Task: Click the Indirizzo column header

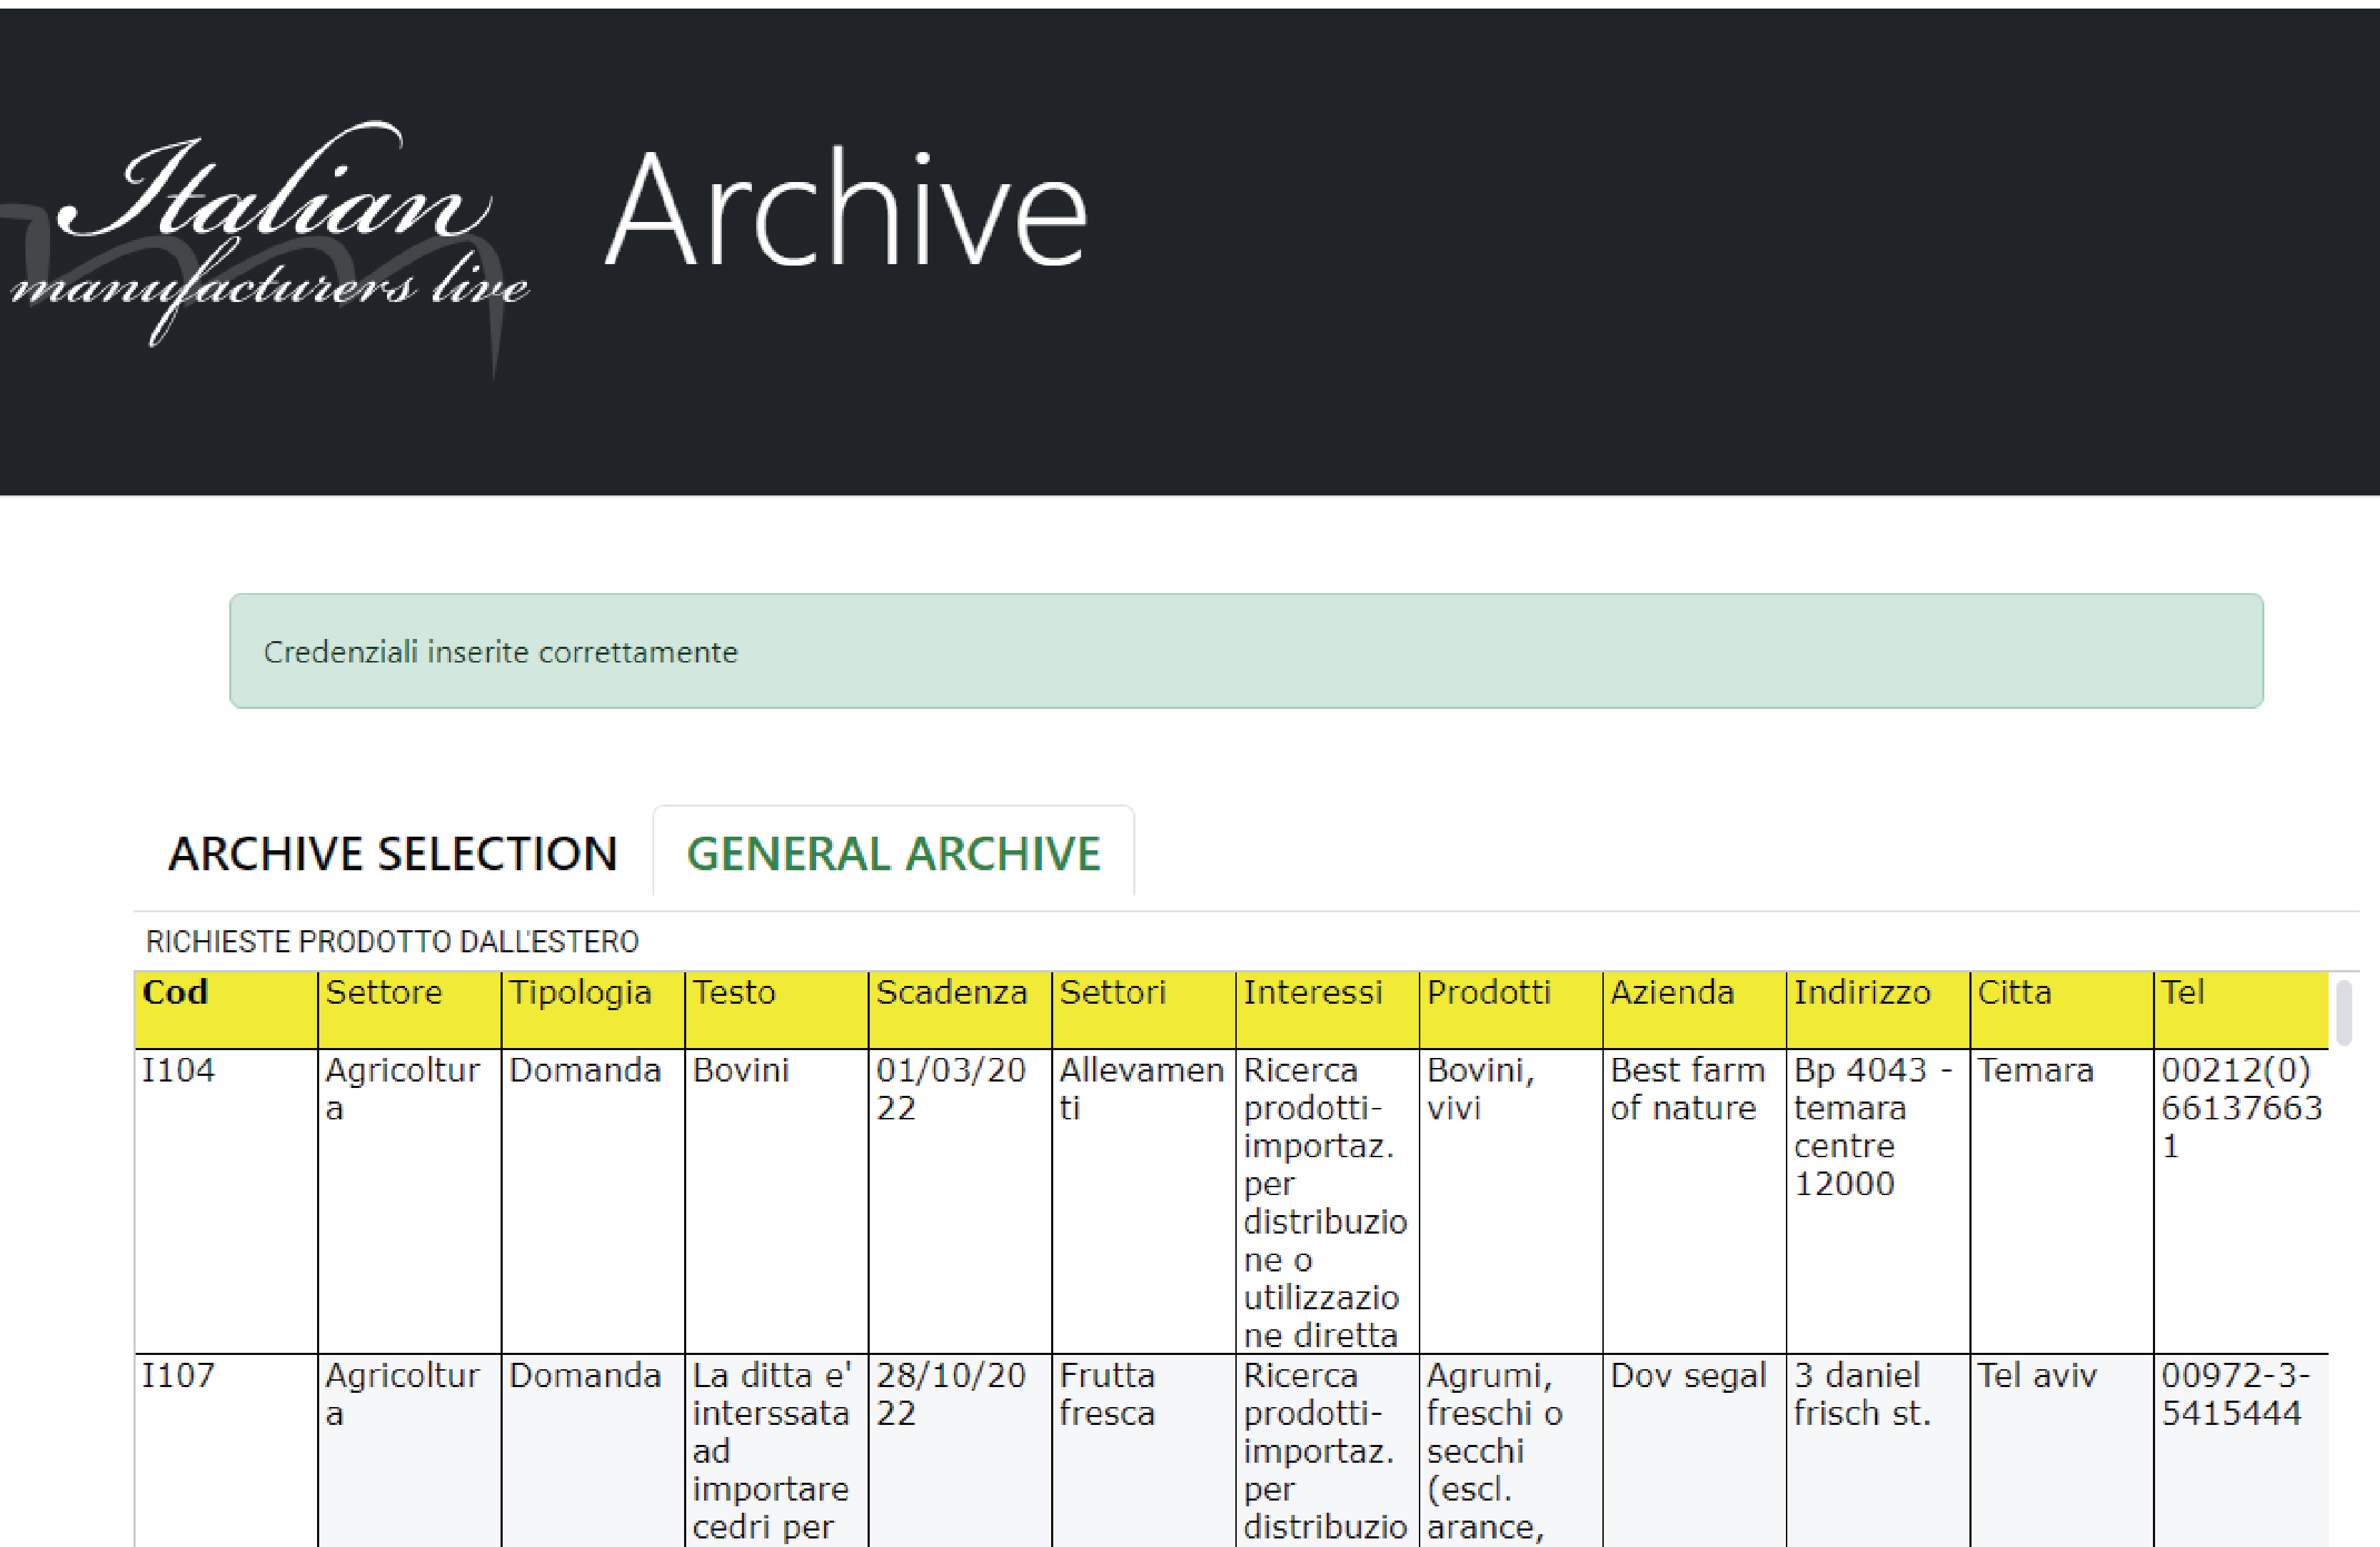Action: coord(1878,1010)
